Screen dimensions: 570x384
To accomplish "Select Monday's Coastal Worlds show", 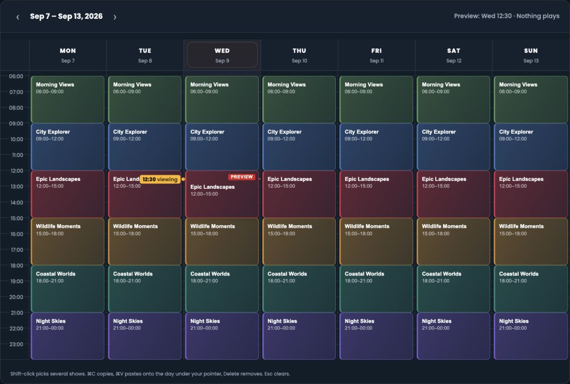I will pyautogui.click(x=68, y=289).
